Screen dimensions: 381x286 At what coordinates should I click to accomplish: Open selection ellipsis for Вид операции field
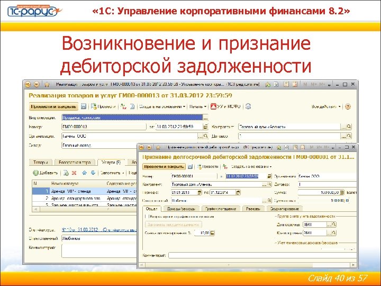[x=205, y=118]
